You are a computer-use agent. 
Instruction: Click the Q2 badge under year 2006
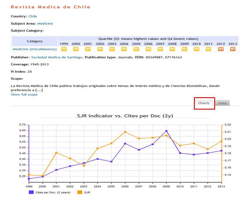click(148, 49)
